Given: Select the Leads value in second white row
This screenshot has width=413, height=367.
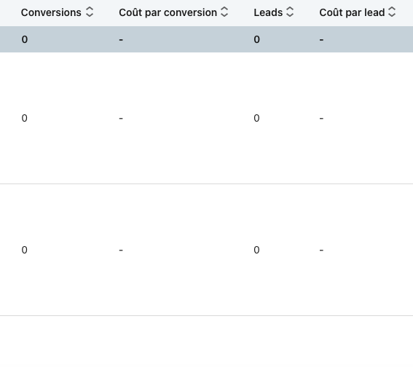Looking at the screenshot, I should 257,250.
